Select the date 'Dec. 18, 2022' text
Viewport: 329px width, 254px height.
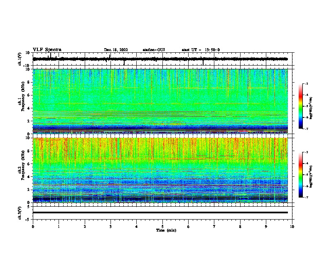pos(116,50)
